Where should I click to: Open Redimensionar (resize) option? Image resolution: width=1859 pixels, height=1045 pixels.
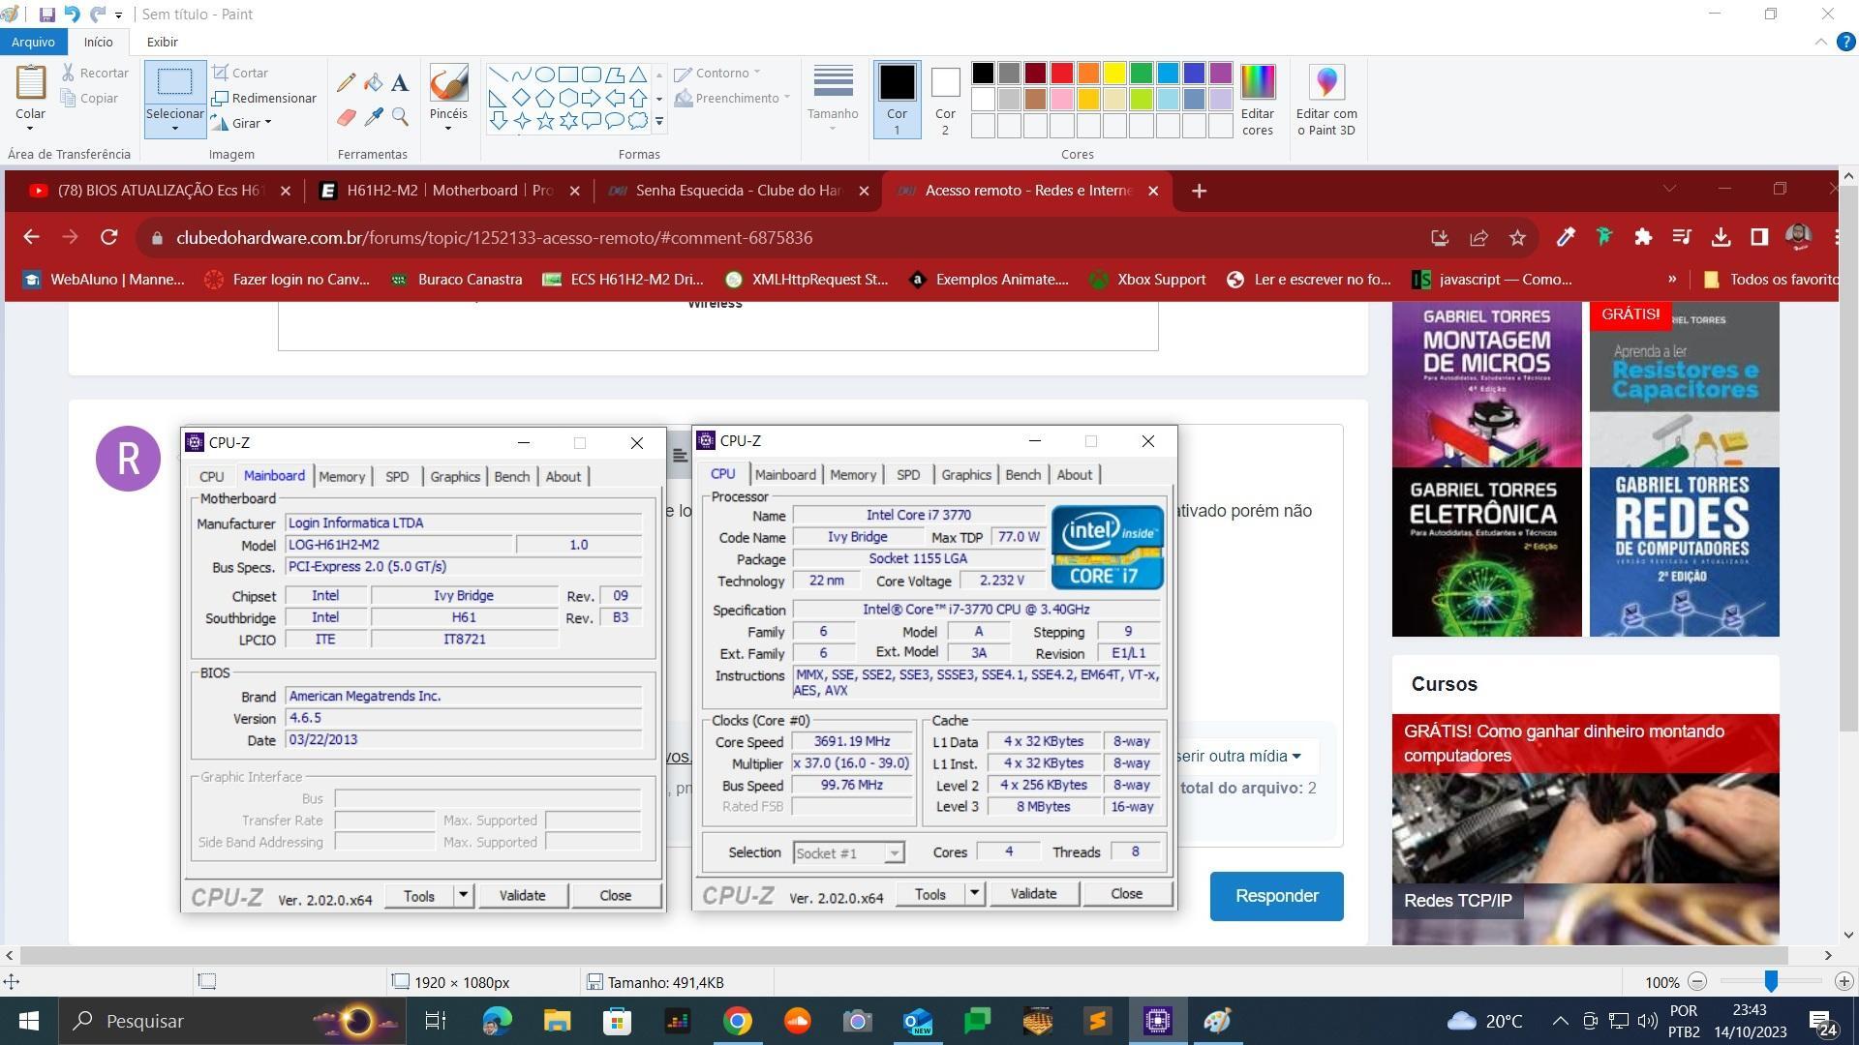tap(264, 98)
